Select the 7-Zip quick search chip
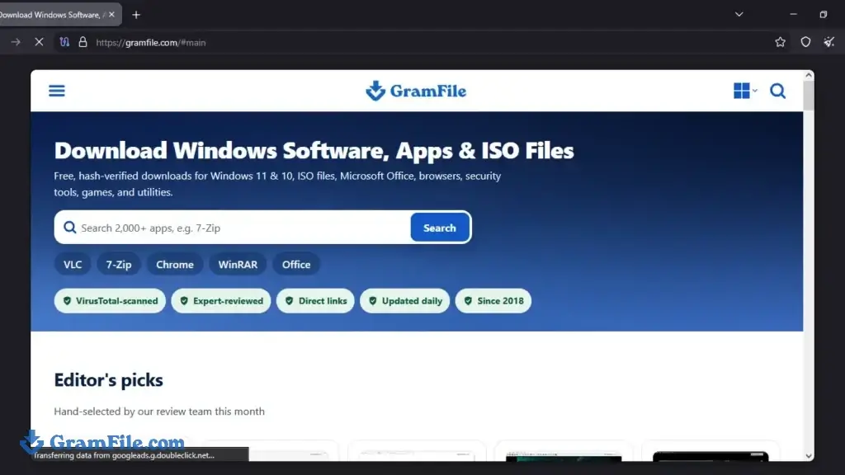This screenshot has width=845, height=475. pyautogui.click(x=119, y=265)
